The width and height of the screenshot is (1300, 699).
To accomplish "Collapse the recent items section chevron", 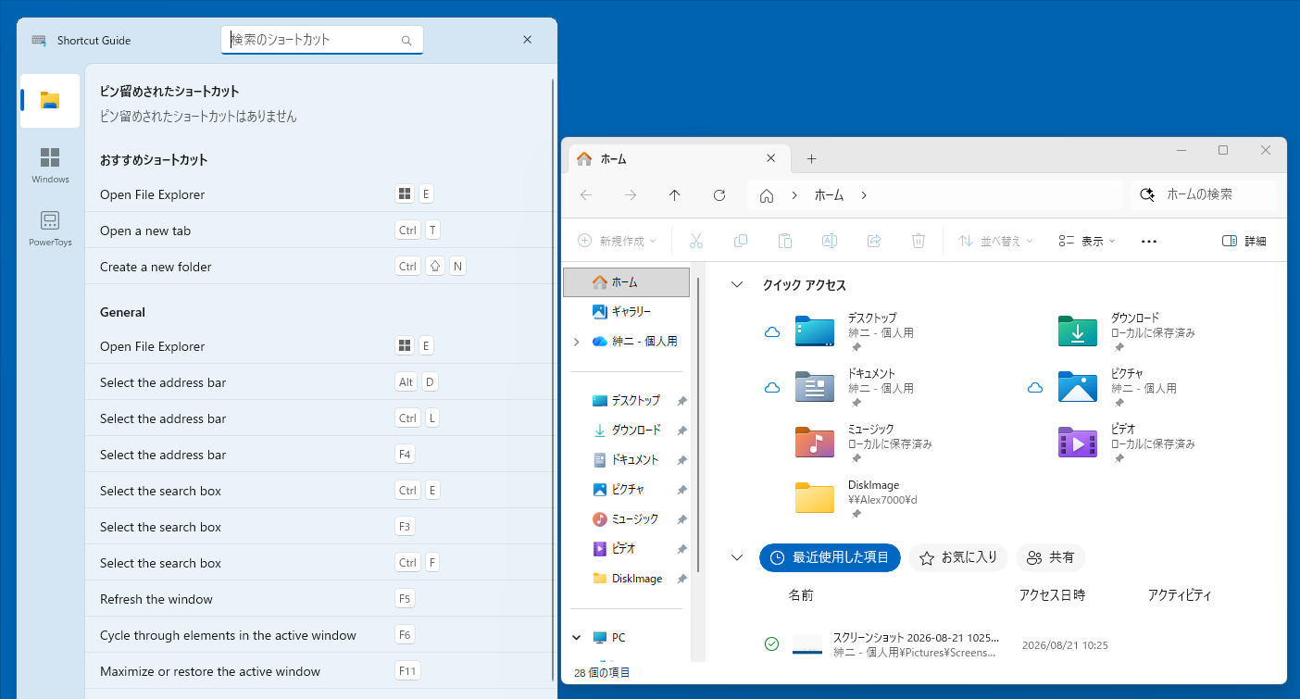I will pyautogui.click(x=737, y=557).
